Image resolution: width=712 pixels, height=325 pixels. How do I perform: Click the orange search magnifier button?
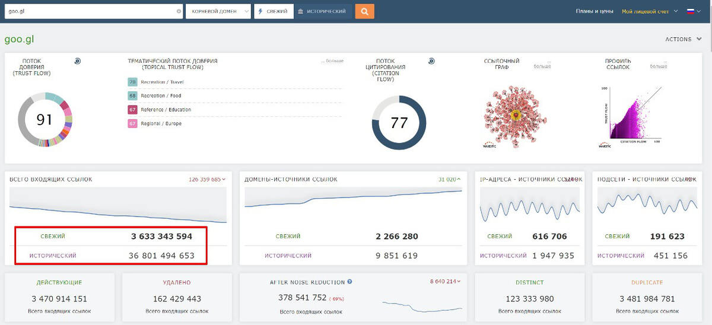(x=365, y=11)
